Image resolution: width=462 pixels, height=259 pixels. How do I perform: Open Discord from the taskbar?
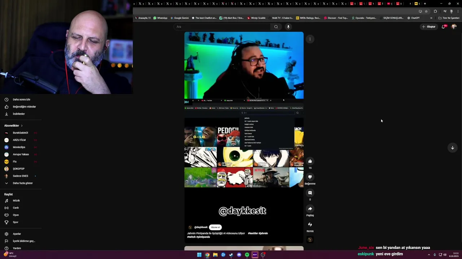click(239, 255)
